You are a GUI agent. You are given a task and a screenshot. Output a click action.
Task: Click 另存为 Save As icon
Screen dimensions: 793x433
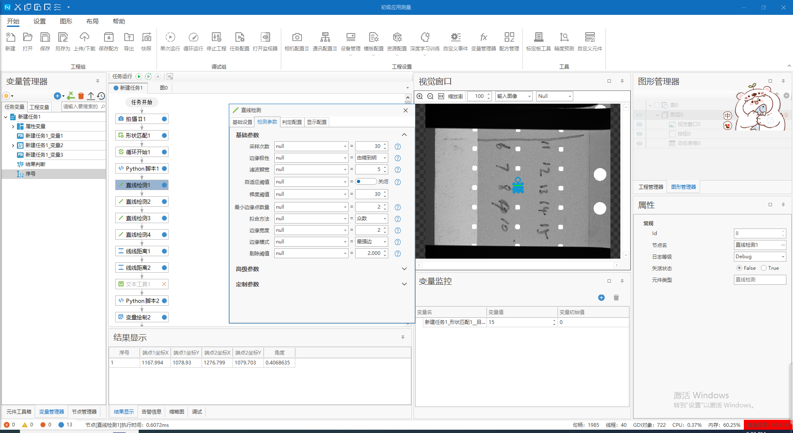(x=63, y=41)
